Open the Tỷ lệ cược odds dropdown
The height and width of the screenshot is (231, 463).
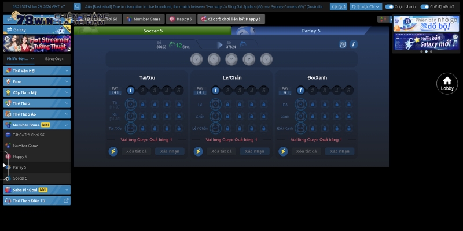[366, 7]
